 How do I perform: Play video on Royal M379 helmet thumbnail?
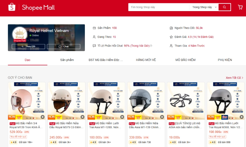point(82,117)
